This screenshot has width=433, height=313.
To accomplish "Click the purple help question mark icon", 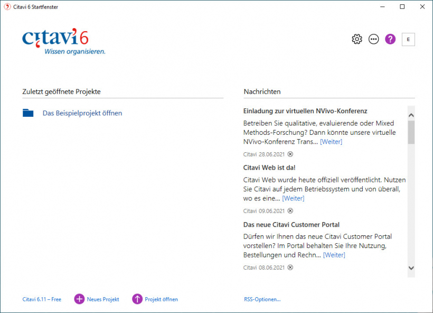I will pos(390,39).
